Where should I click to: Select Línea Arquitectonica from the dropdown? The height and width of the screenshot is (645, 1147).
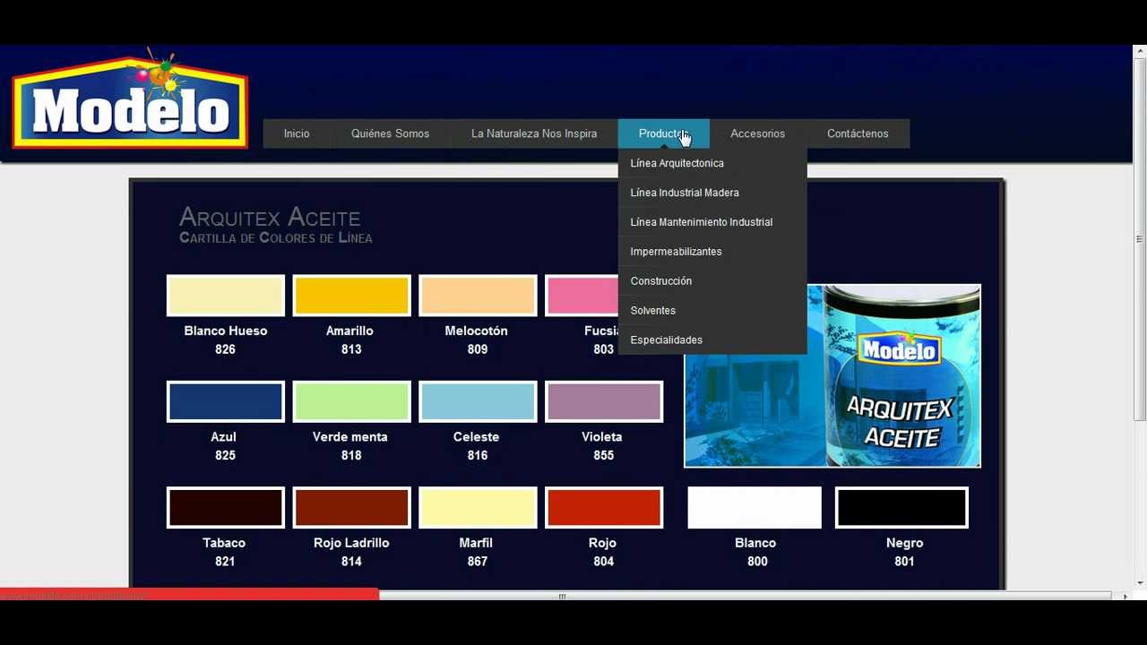(x=712, y=163)
